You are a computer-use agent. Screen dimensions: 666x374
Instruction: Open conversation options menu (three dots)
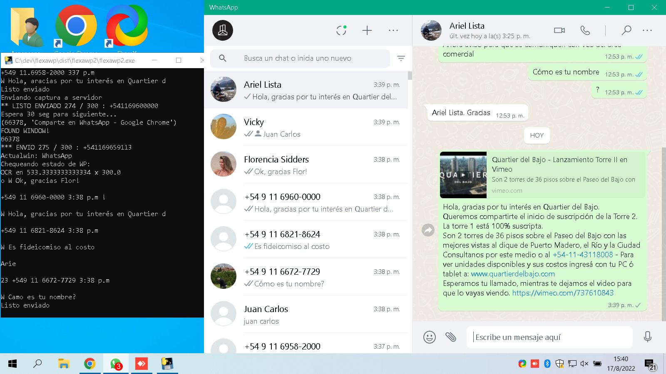647,30
